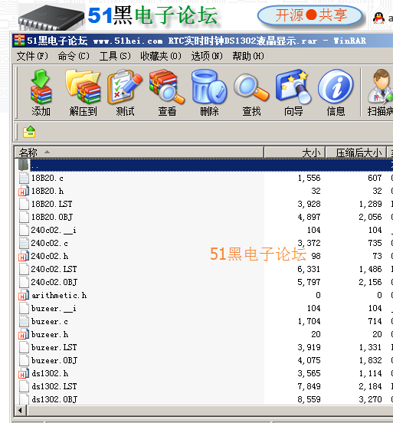
Task: Click the Add (添加) toolbar icon
Action: 41,87
